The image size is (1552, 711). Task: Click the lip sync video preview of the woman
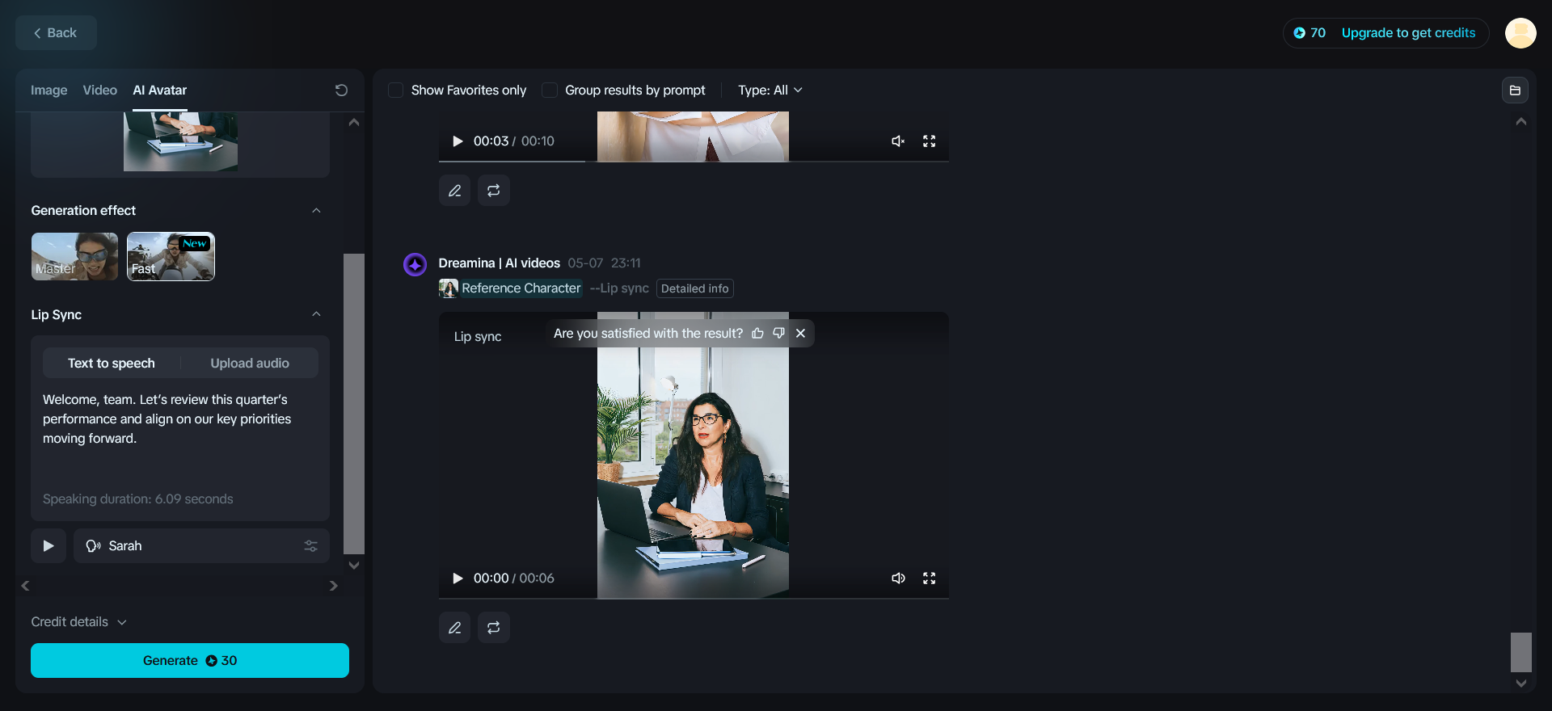[693, 456]
